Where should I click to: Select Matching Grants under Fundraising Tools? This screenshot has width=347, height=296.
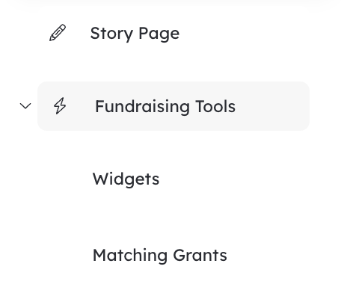[x=160, y=256]
